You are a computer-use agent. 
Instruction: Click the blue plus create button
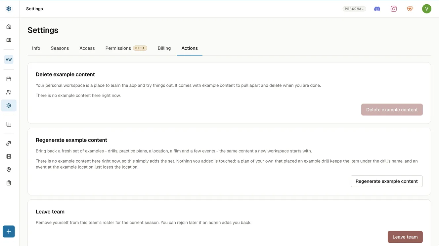coord(9,231)
